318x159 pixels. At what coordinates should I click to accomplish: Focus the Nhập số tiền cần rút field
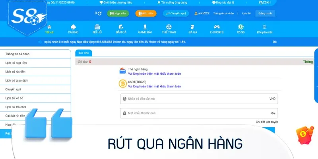click(x=199, y=99)
